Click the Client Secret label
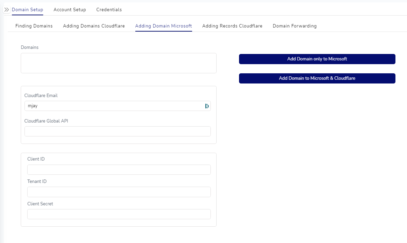Screen dimensions: 407x243 [x=40, y=204]
